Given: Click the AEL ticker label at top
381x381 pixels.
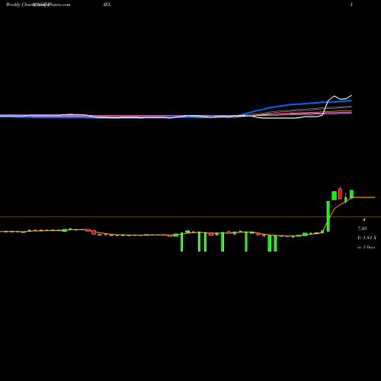Looking at the screenshot, I should coord(107,5).
